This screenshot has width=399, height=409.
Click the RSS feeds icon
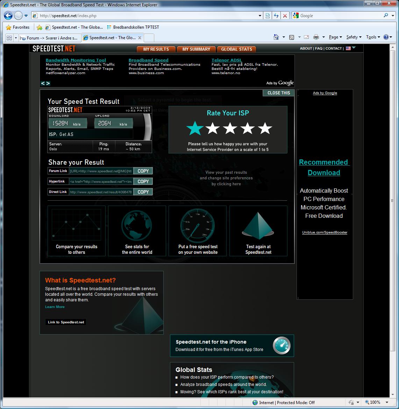(x=292, y=37)
